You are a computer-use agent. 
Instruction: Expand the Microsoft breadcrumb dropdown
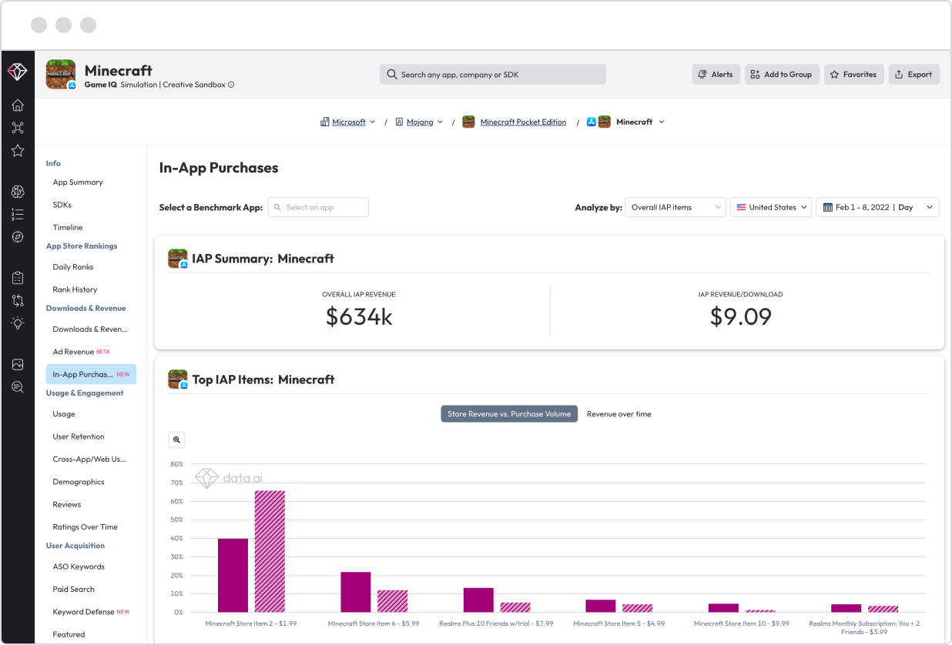pyautogui.click(x=373, y=122)
